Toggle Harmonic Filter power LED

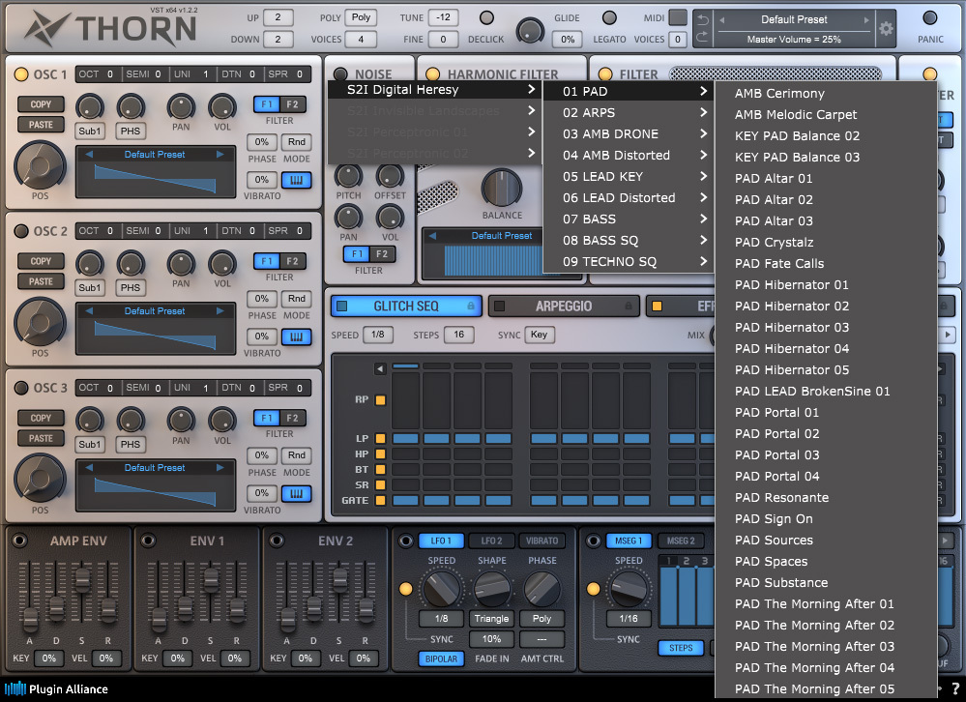pyautogui.click(x=432, y=74)
